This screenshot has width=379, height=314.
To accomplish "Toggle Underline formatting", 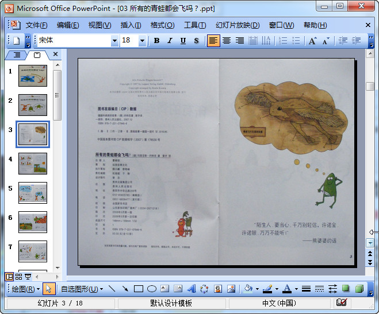I will pyautogui.click(x=183, y=41).
